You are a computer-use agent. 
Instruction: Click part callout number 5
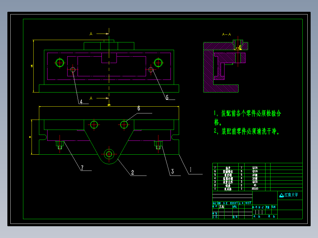[167, 97]
